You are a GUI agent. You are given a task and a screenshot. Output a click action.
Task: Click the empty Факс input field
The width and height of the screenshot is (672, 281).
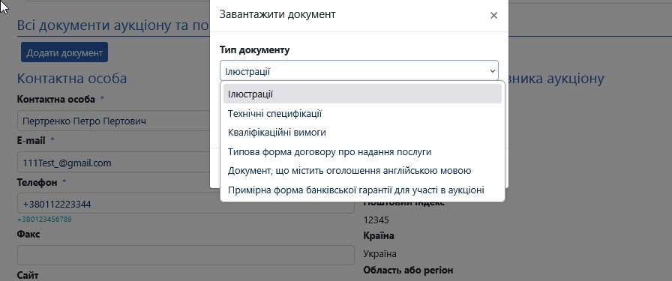pyautogui.click(x=185, y=255)
